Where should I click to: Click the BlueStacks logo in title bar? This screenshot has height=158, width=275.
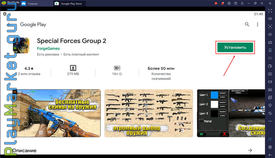4,3
